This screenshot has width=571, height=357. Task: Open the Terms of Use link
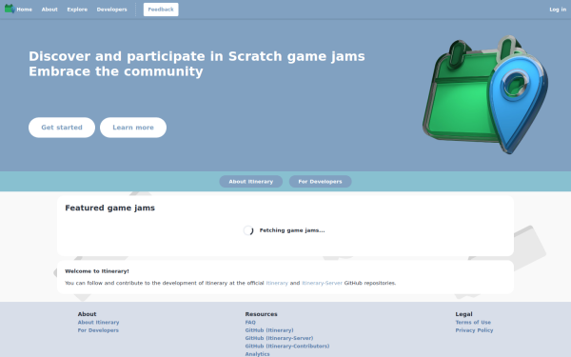473,323
